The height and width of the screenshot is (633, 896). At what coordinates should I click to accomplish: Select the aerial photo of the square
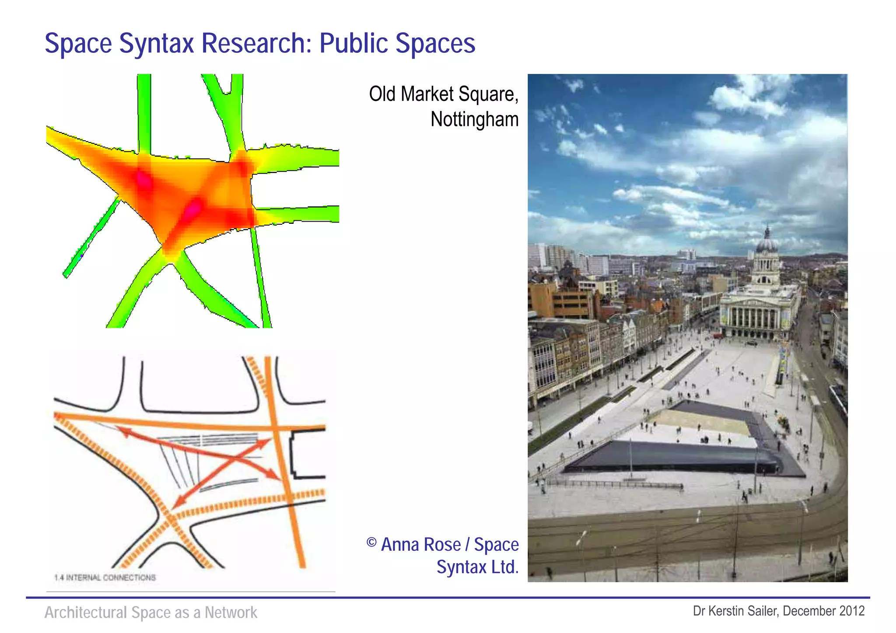[x=687, y=328]
